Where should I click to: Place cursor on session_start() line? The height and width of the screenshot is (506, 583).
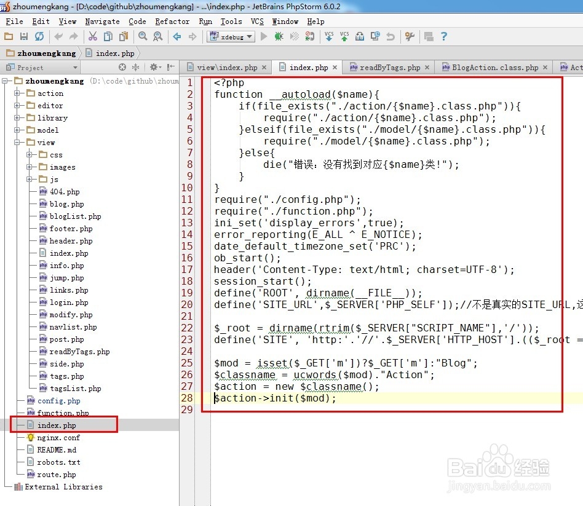pyautogui.click(x=263, y=282)
